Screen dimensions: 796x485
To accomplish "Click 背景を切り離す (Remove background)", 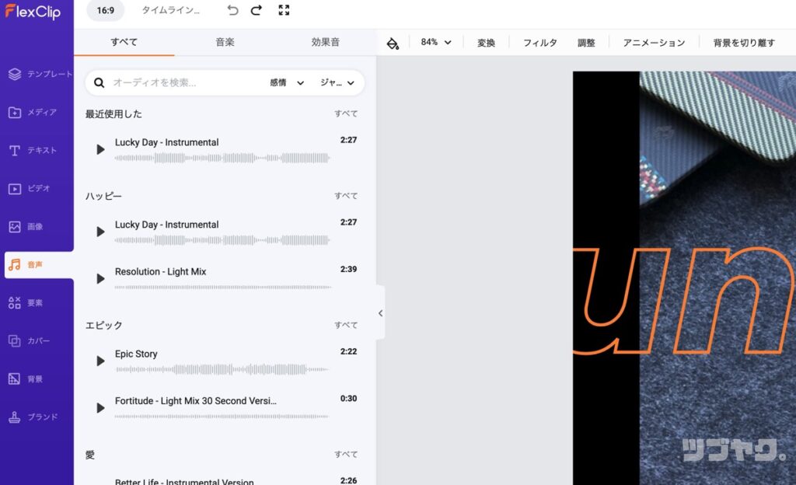I will [x=744, y=43].
